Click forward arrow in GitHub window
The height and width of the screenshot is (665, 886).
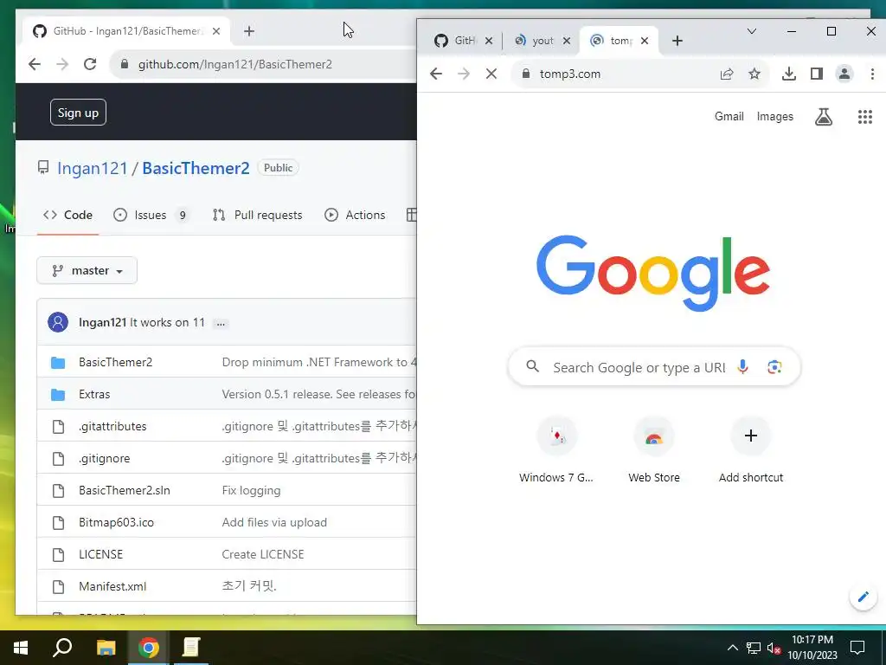pyautogui.click(x=62, y=64)
